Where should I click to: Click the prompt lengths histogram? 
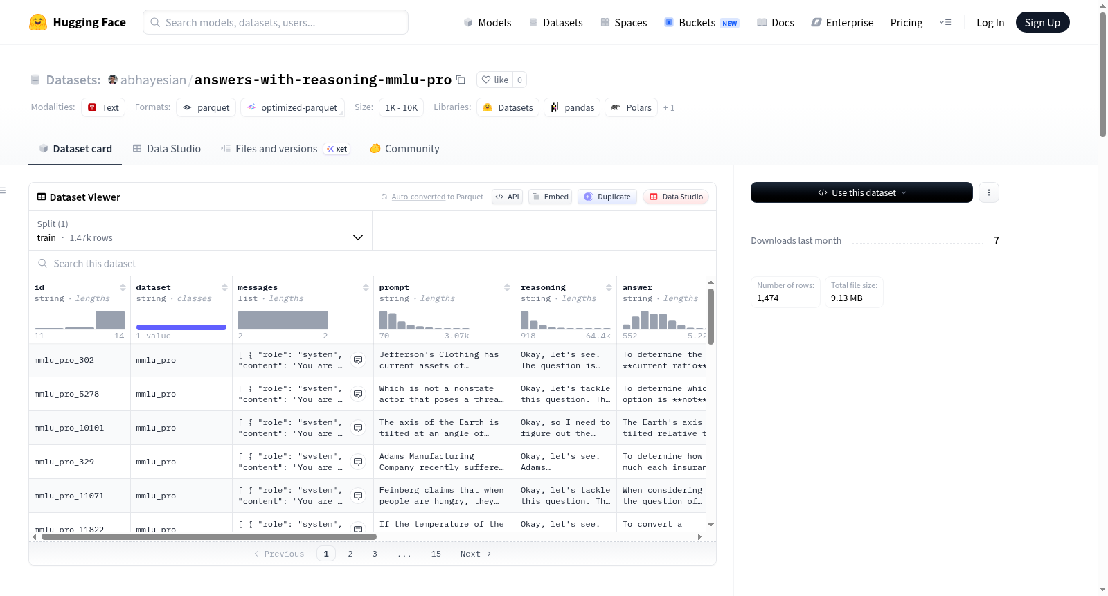425,320
